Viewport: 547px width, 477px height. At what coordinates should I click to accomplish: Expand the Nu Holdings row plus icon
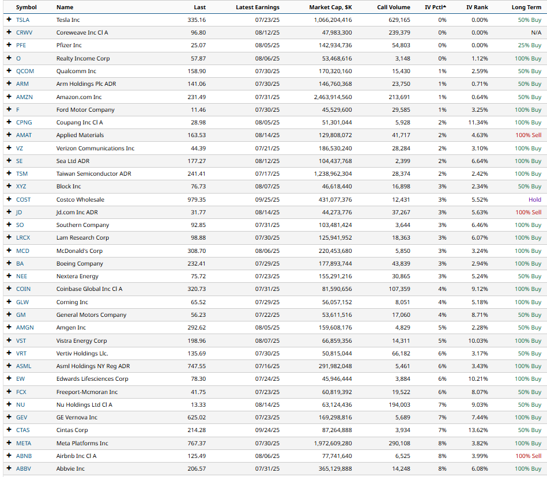click(x=9, y=404)
